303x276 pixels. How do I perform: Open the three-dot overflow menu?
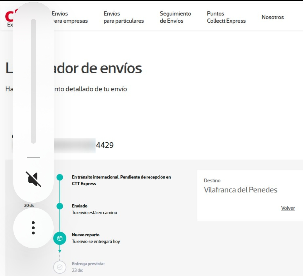click(33, 228)
